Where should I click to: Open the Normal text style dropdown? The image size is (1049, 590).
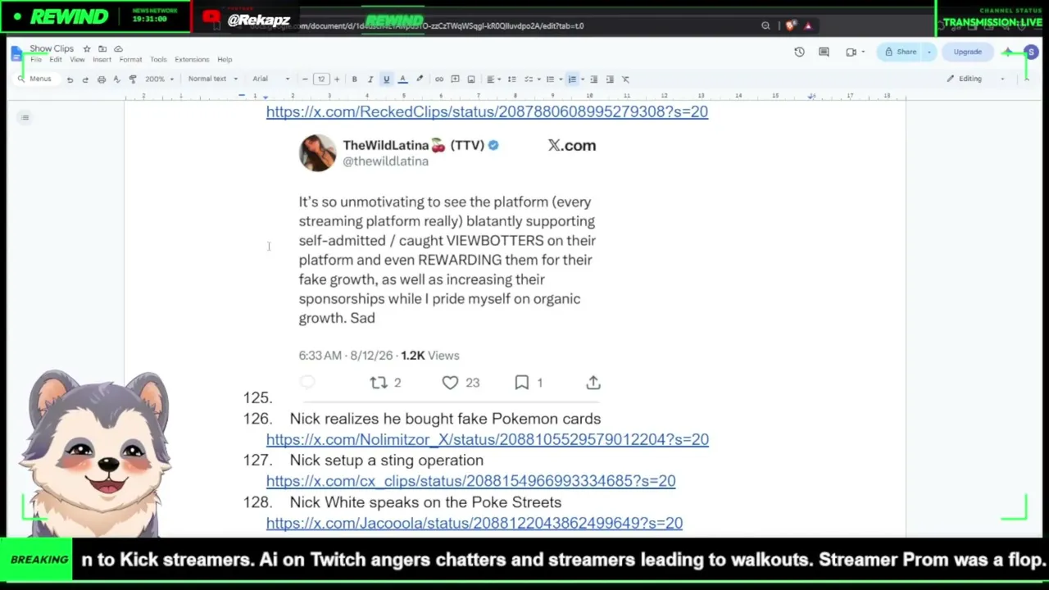click(x=212, y=79)
